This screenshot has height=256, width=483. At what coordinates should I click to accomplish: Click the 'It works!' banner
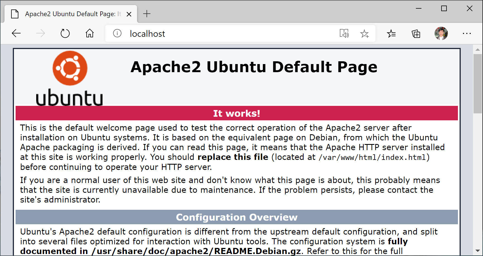pyautogui.click(x=237, y=113)
